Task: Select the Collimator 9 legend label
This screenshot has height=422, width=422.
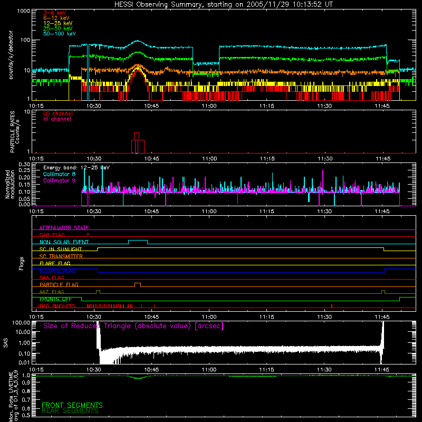Action: pyautogui.click(x=59, y=180)
